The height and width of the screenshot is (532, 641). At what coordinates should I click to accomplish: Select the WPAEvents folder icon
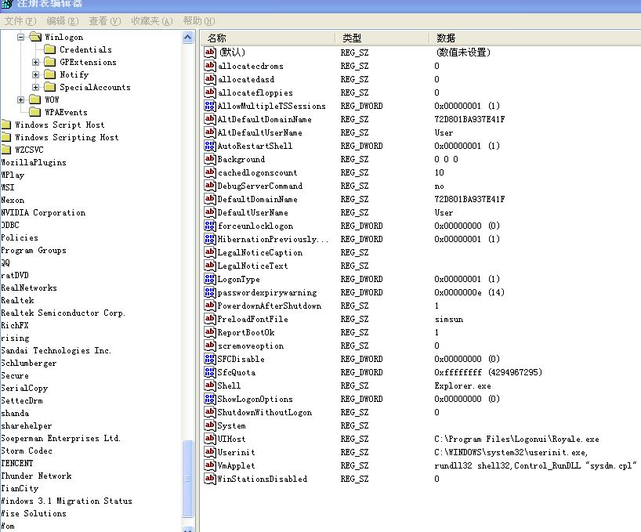35,112
